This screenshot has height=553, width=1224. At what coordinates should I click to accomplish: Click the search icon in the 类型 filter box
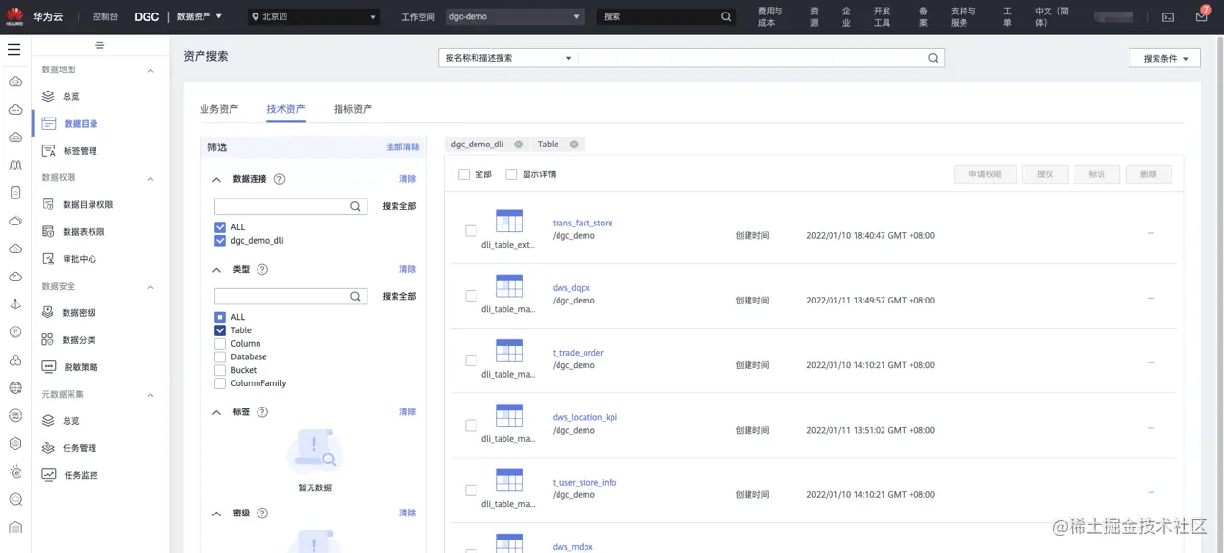[x=356, y=297]
